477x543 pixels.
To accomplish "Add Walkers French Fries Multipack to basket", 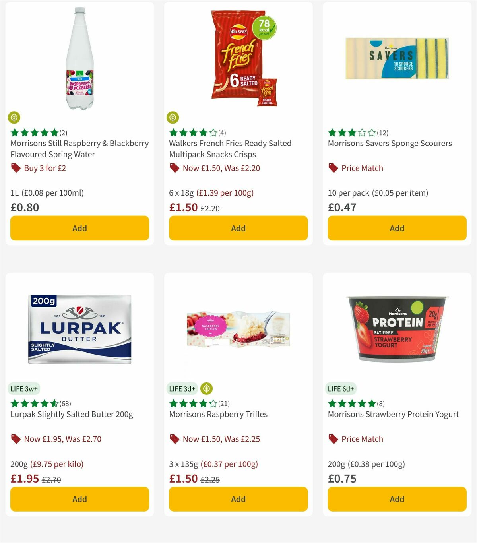I will point(238,228).
